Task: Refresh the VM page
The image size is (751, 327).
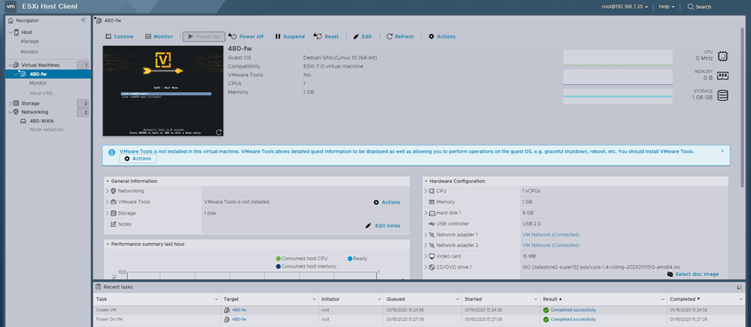Action: click(x=400, y=36)
